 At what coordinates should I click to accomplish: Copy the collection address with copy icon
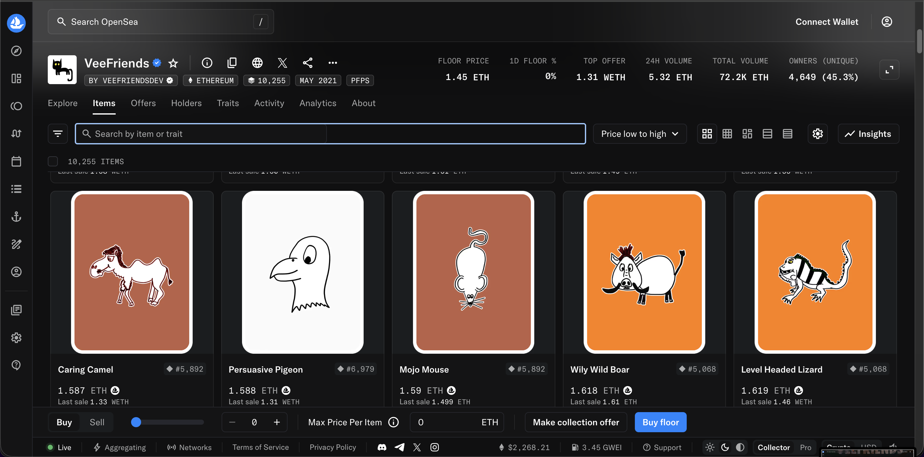click(x=232, y=63)
